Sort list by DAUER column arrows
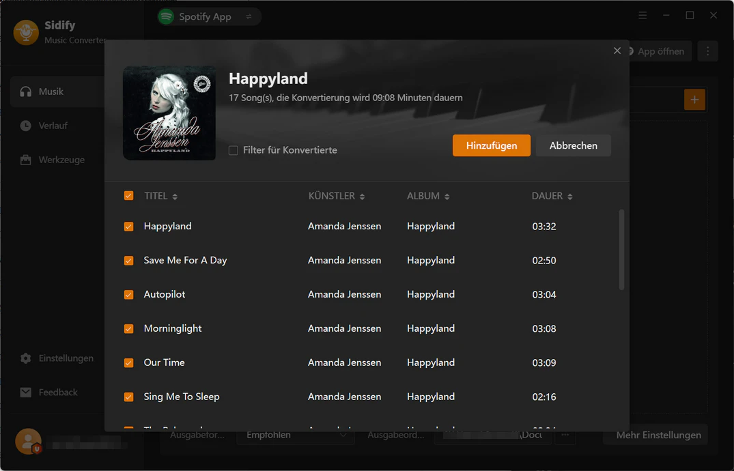 [569, 197]
